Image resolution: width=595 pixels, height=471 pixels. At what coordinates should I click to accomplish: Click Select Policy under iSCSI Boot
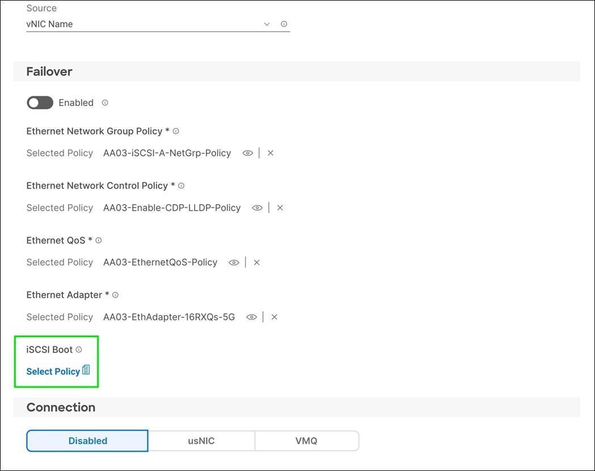click(52, 371)
